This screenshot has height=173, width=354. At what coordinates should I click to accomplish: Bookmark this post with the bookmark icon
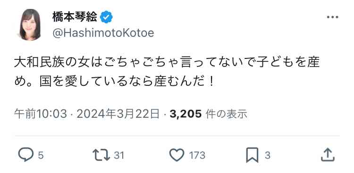(252, 155)
